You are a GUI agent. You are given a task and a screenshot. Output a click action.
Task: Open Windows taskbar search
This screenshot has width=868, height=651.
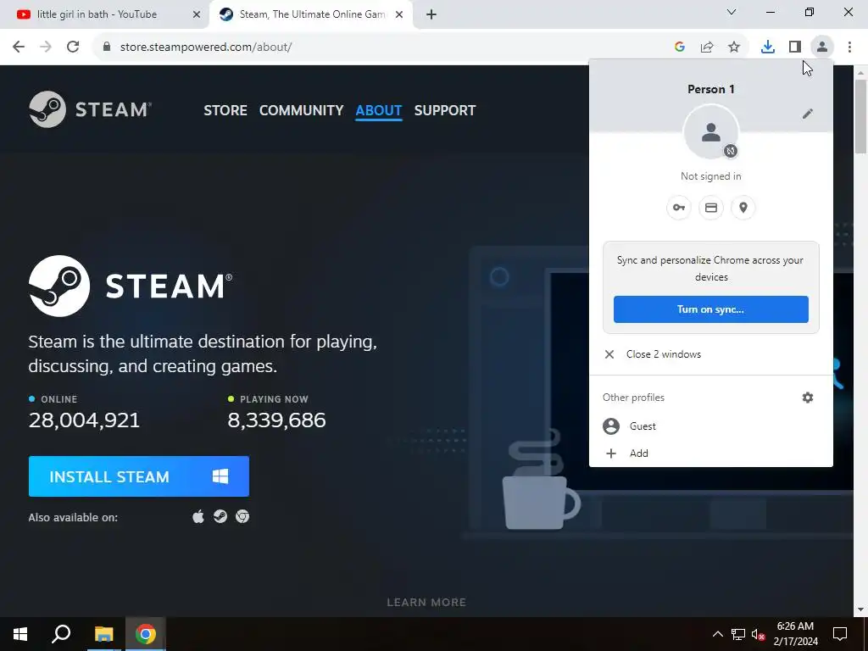pos(61,634)
